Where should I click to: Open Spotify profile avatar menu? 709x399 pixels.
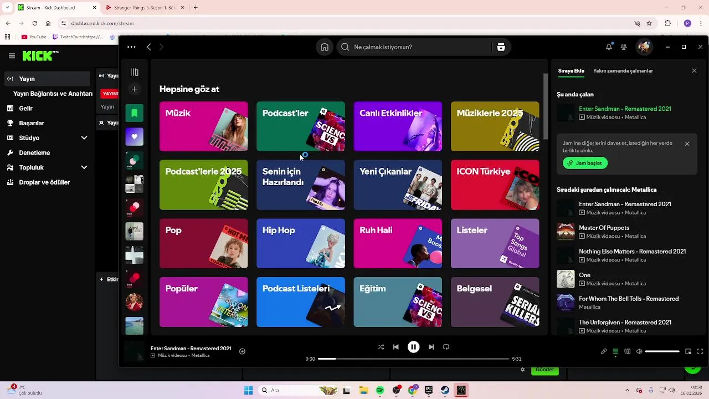644,47
